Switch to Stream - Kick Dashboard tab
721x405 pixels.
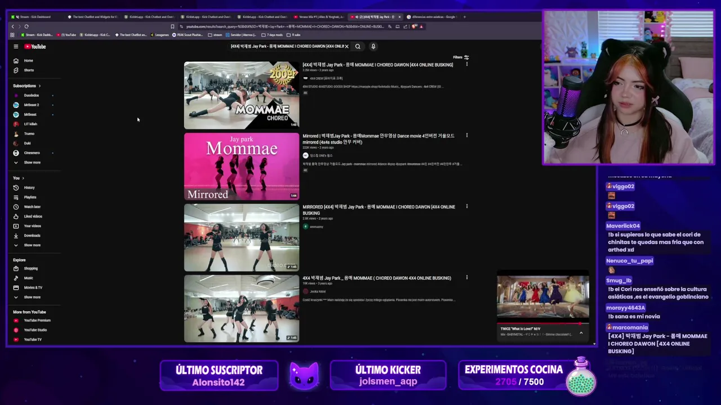pyautogui.click(x=35, y=17)
